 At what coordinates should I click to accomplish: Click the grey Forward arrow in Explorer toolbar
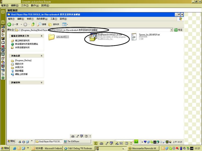tap(25, 24)
